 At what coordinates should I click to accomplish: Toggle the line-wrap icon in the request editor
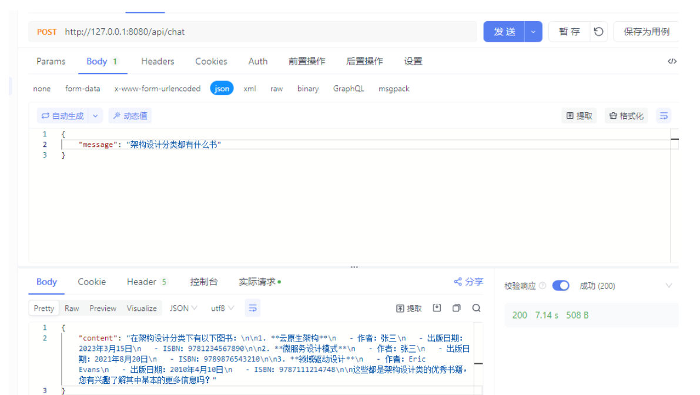pos(664,115)
